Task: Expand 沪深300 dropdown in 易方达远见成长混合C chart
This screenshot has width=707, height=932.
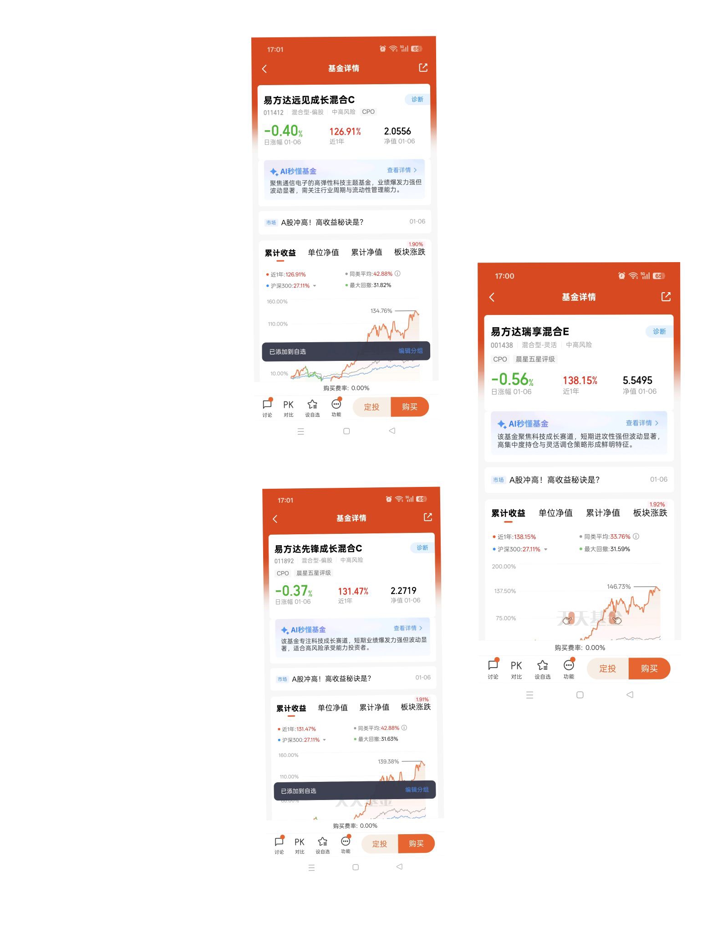Action: 315,286
